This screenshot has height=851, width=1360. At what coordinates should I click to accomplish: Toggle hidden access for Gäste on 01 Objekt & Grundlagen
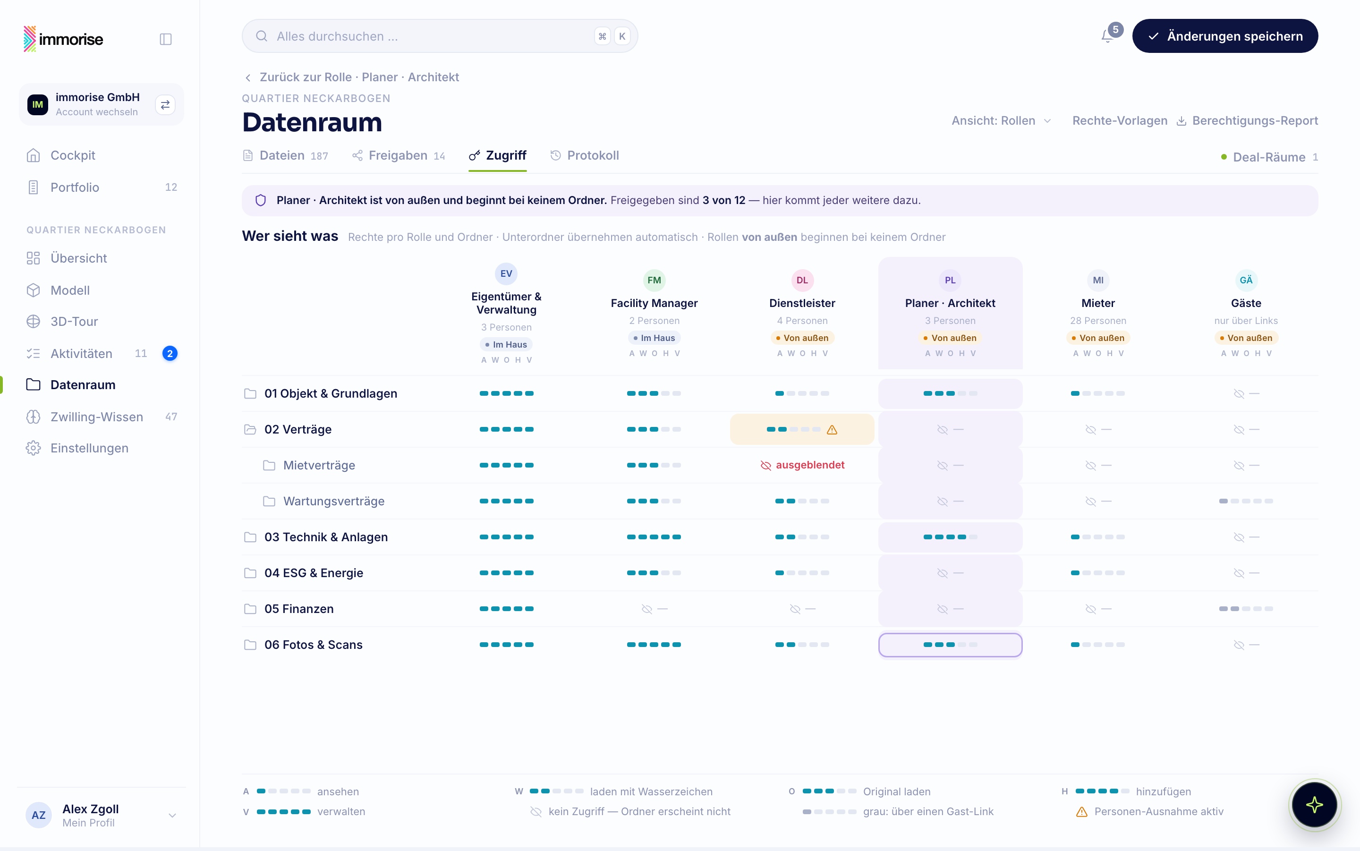1246,394
